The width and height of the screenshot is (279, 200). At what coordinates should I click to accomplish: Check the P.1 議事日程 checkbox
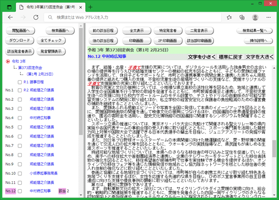click(20, 82)
